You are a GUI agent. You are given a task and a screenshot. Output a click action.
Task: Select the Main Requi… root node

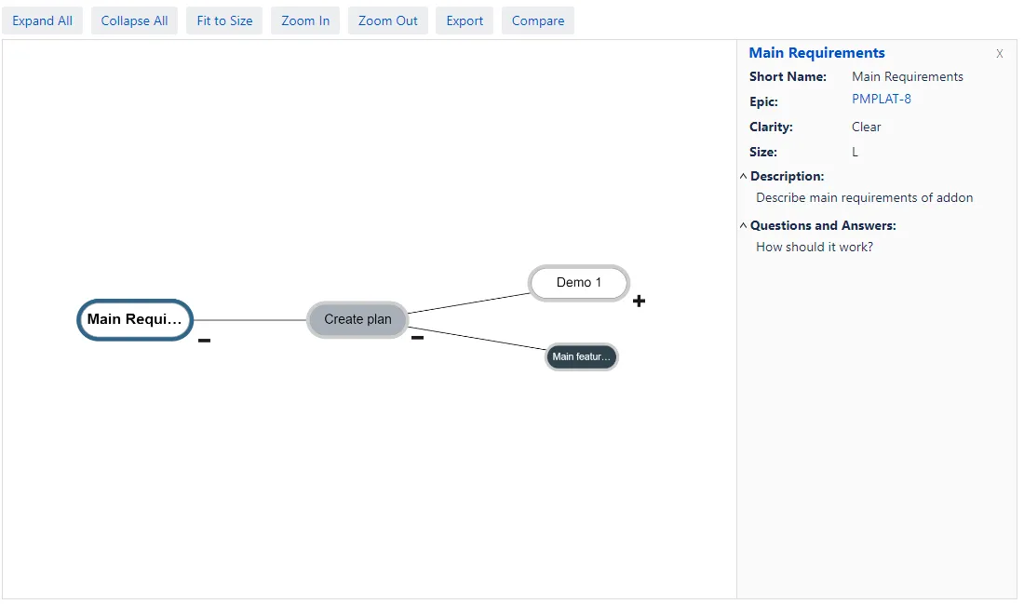pyautogui.click(x=135, y=320)
